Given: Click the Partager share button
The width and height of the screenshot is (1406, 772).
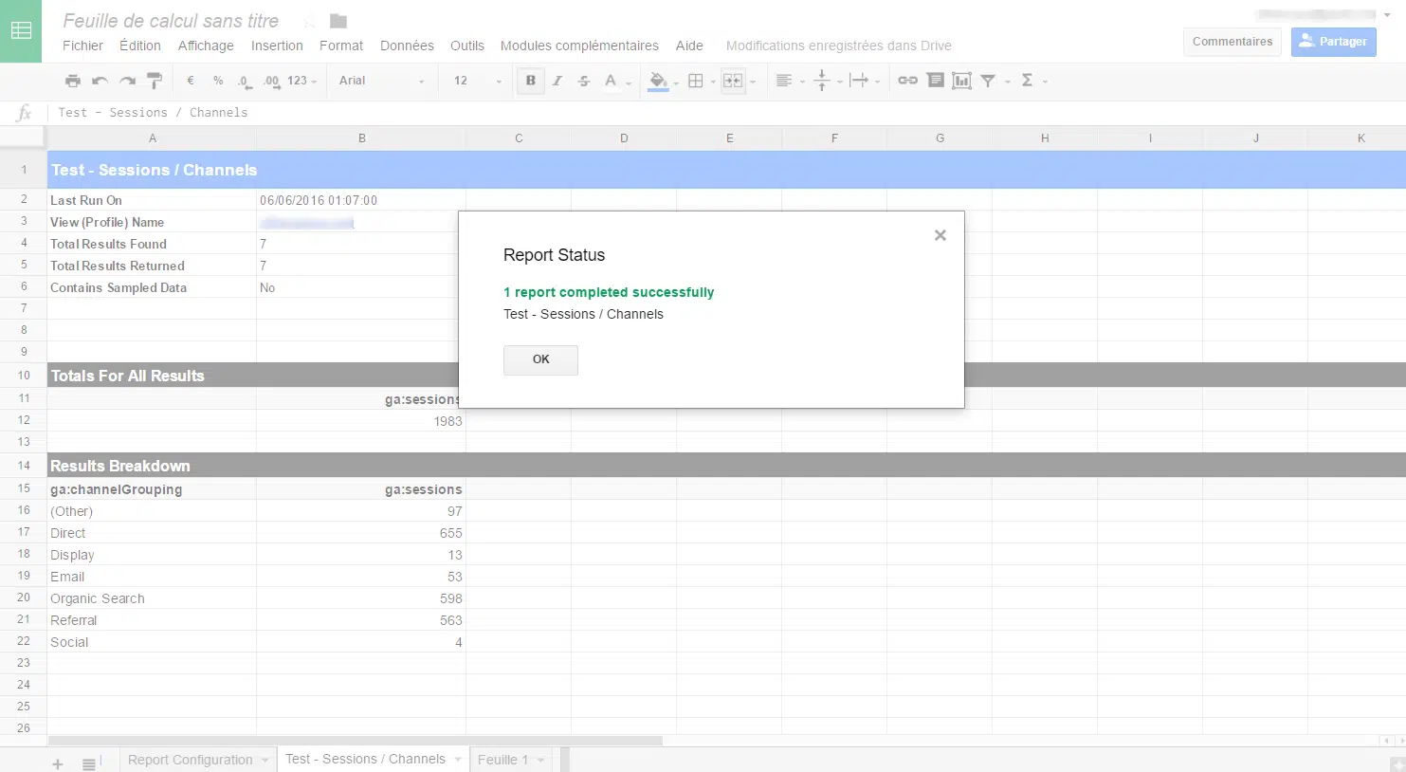Looking at the screenshot, I should click(1333, 42).
